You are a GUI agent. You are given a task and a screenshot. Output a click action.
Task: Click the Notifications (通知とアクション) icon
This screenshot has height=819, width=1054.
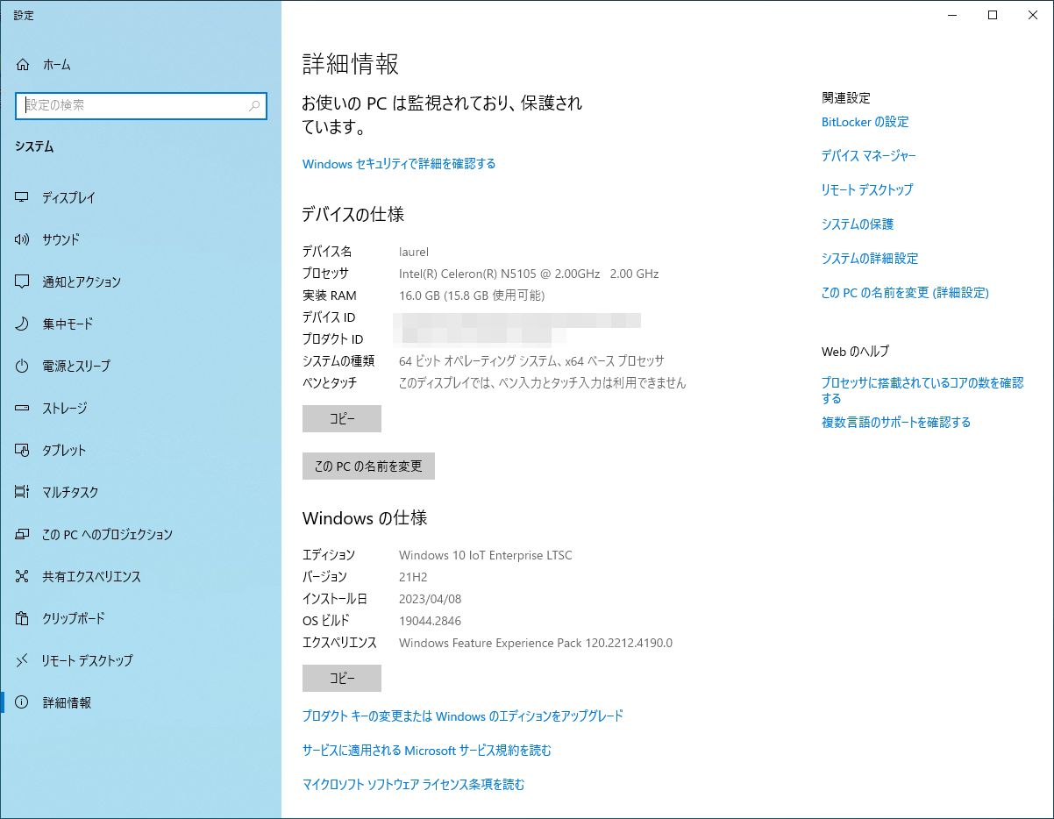click(23, 282)
